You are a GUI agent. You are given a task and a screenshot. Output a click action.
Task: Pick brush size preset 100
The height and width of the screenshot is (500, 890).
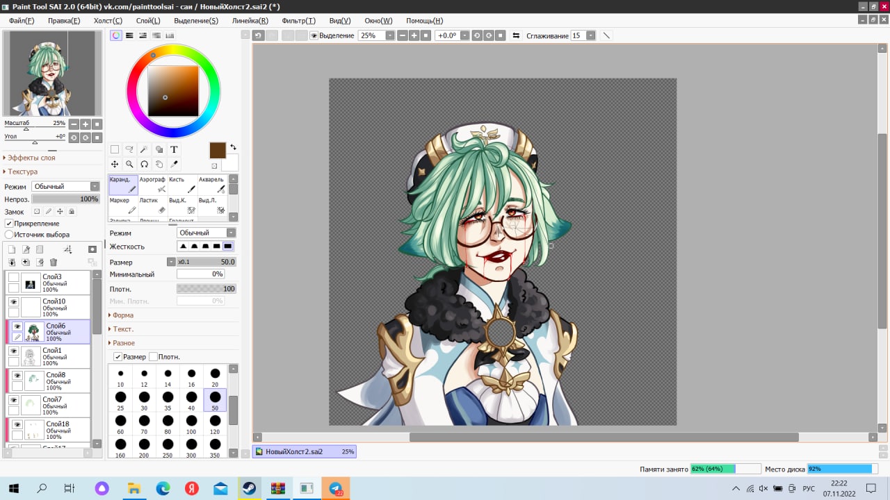pyautogui.click(x=191, y=424)
